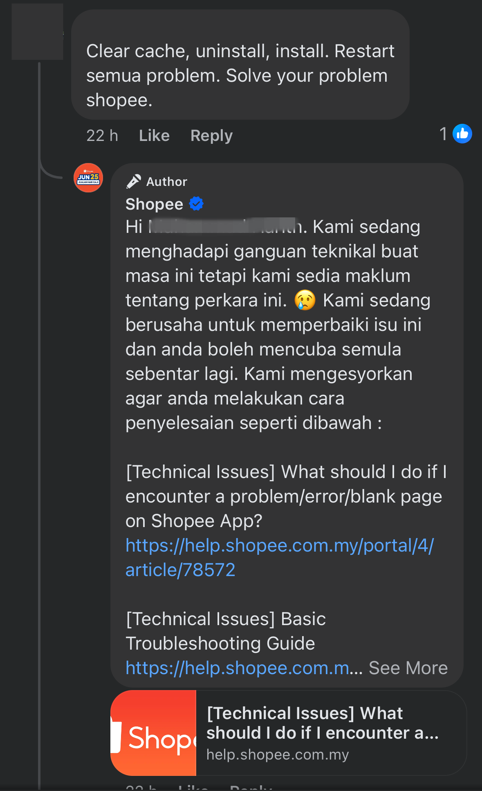482x791 pixels.
Task: Open the "[Technical Issues] What should I..." preview title
Action: [x=322, y=723]
